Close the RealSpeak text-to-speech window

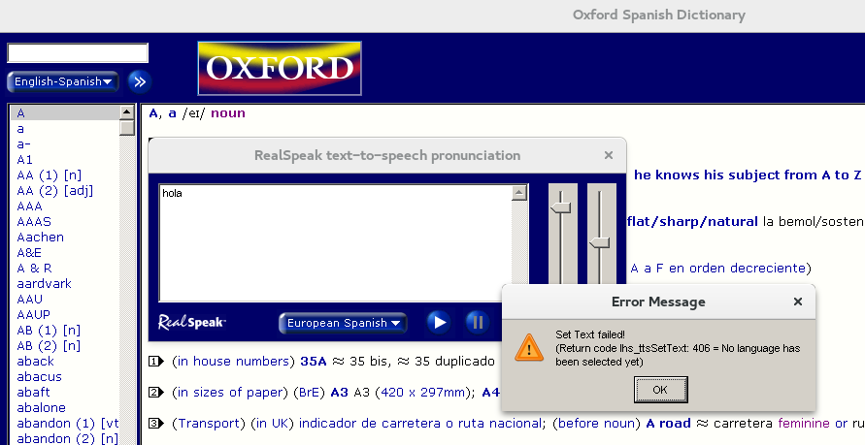click(x=609, y=155)
